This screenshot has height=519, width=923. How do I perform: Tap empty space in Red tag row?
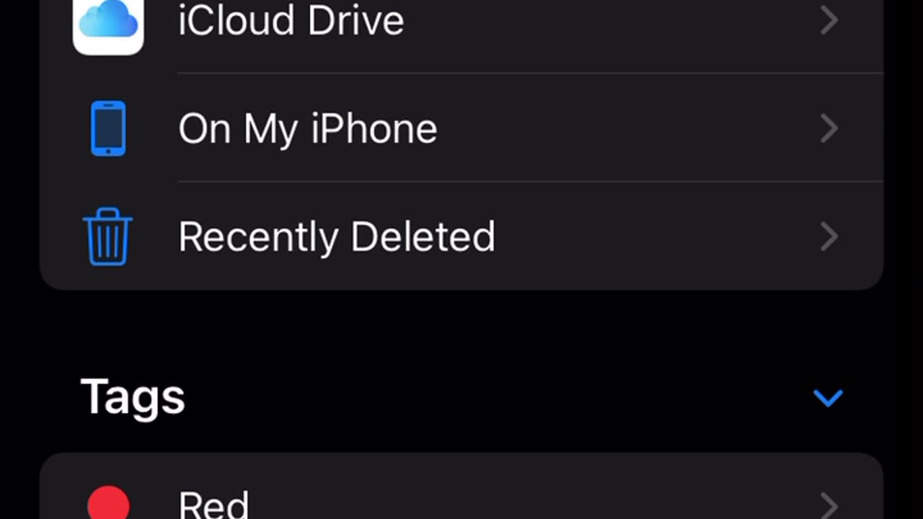(x=534, y=503)
